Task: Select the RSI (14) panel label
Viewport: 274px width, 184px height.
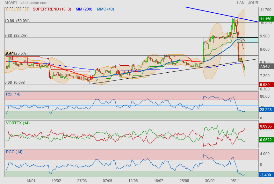Action: tap(13, 94)
